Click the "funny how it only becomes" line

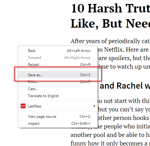tap(110, 143)
